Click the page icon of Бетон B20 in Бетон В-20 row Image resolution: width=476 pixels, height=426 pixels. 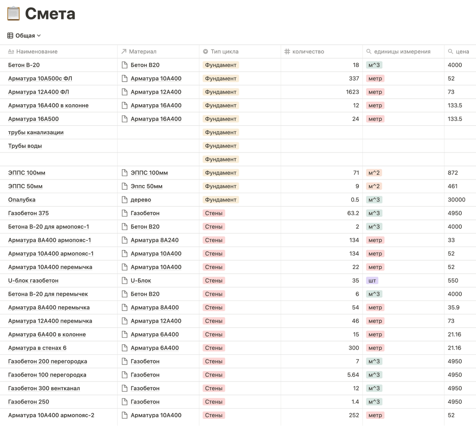point(125,65)
